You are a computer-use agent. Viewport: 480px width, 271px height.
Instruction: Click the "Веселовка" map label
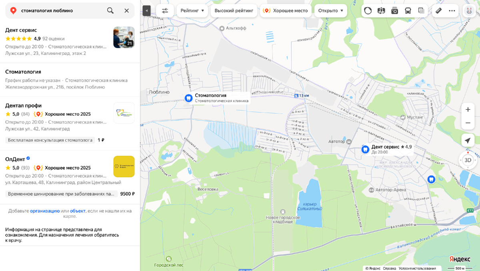click(x=208, y=189)
